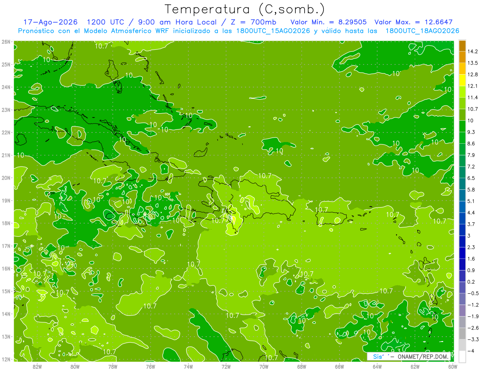Click "Valor Min. = 8.29505"
This screenshot has width=481, height=372.
[x=328, y=22]
